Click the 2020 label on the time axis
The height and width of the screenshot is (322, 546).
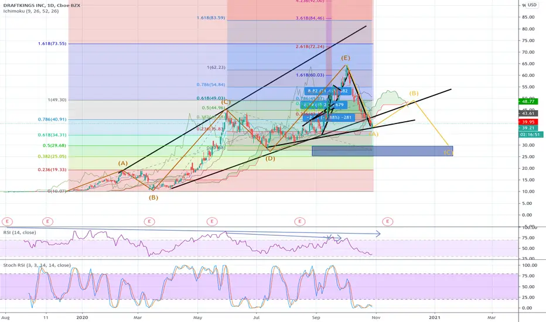point(82,317)
